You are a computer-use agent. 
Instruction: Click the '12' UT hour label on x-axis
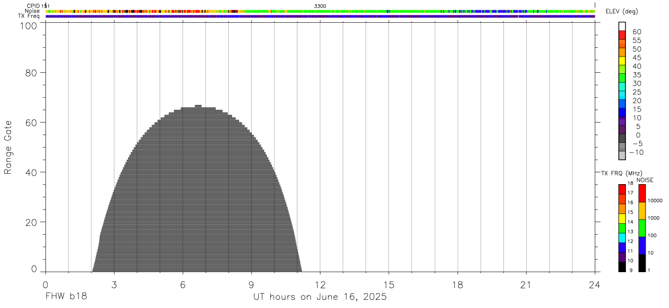coord(320,285)
